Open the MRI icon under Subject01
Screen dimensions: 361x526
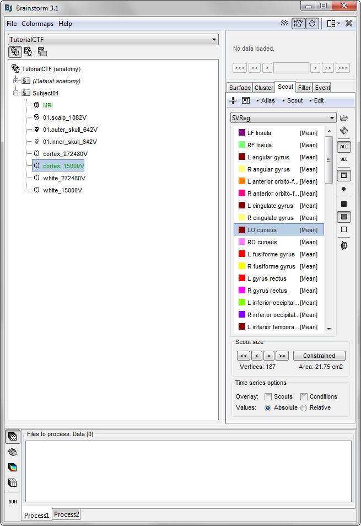pos(36,105)
